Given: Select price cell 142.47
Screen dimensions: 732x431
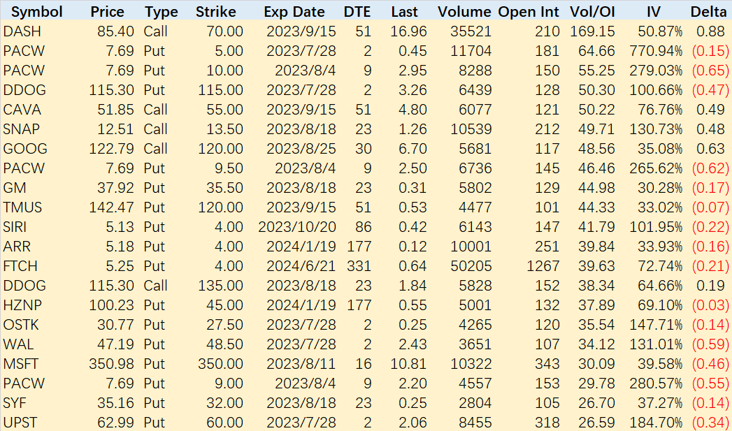Looking at the screenshot, I should [112, 207].
